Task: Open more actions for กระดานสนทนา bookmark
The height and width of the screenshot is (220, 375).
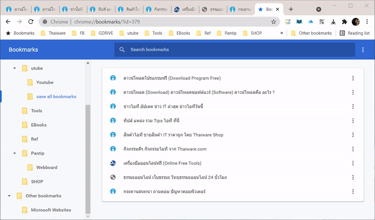Action: pyautogui.click(x=353, y=191)
